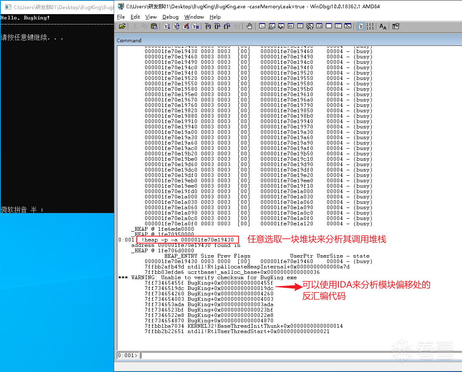This screenshot has width=462, height=372.
Task: Click the Cut scissors toolbar icon
Action: (135, 26)
